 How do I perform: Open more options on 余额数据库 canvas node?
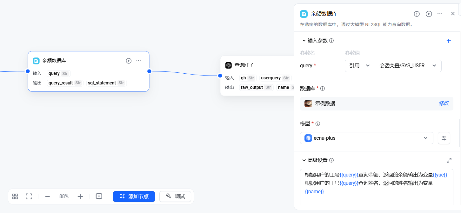(138, 61)
